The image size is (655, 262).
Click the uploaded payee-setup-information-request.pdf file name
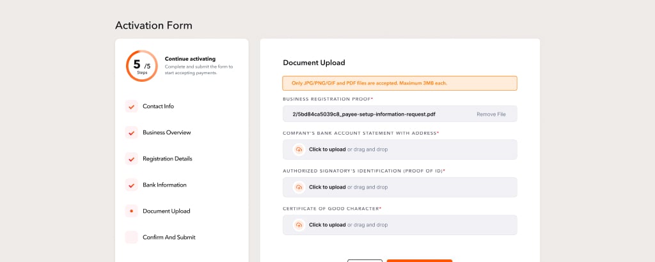click(364, 114)
